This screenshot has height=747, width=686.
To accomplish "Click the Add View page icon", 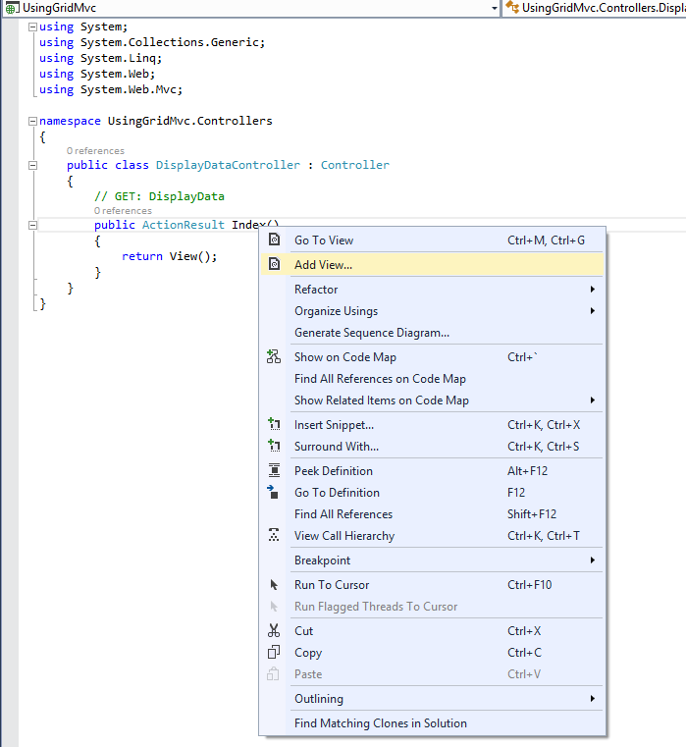I will tap(275, 264).
